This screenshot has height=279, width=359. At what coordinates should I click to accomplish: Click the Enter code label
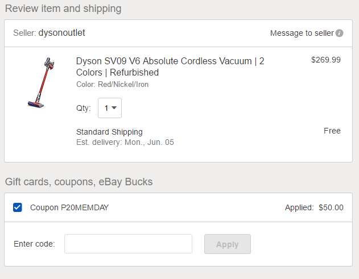tap(34, 244)
